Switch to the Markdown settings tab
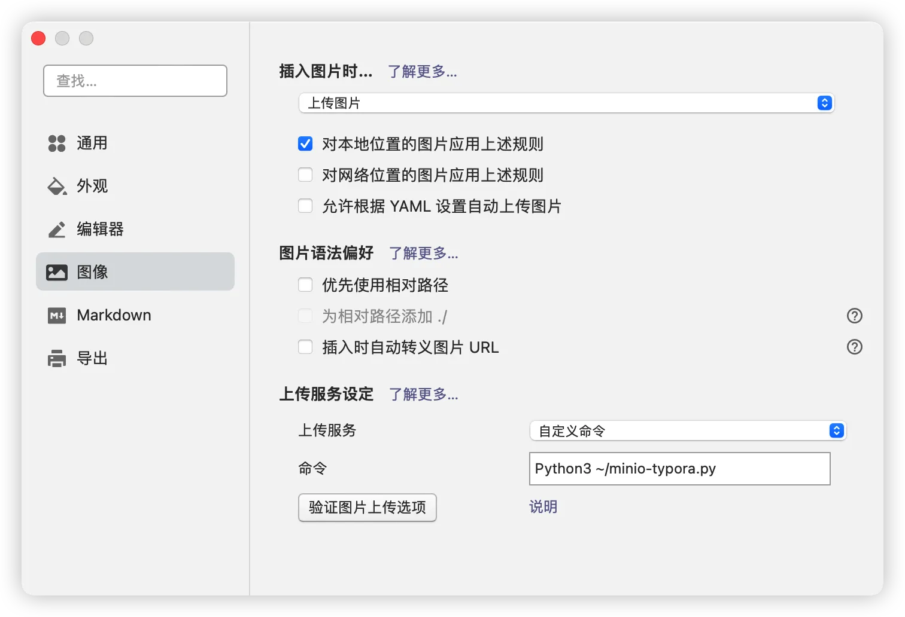Screen dimensions: 905x617 pyautogui.click(x=114, y=316)
